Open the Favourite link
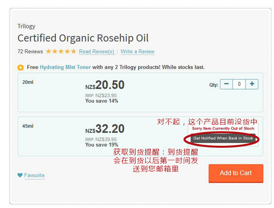Image resolution: width=274 pixels, height=208 pixels. point(34,175)
